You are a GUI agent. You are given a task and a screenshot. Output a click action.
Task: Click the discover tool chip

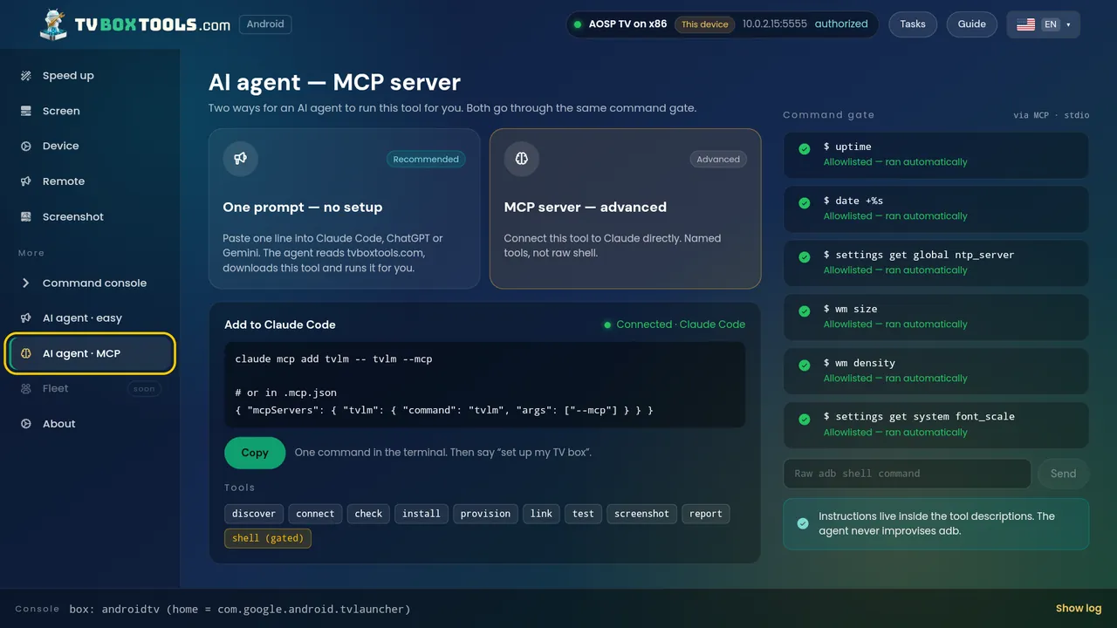[253, 514]
